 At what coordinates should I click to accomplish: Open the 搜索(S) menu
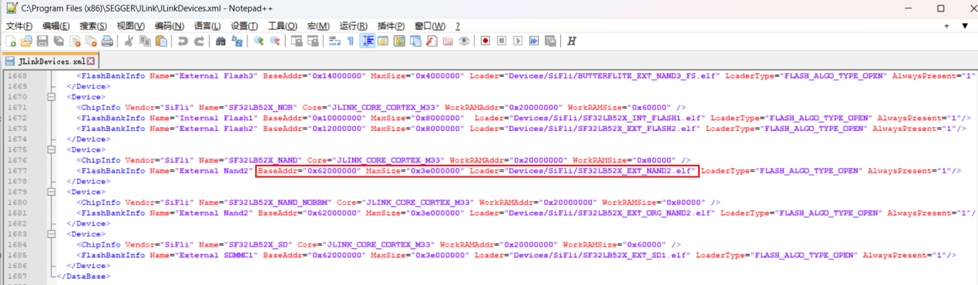tap(93, 26)
